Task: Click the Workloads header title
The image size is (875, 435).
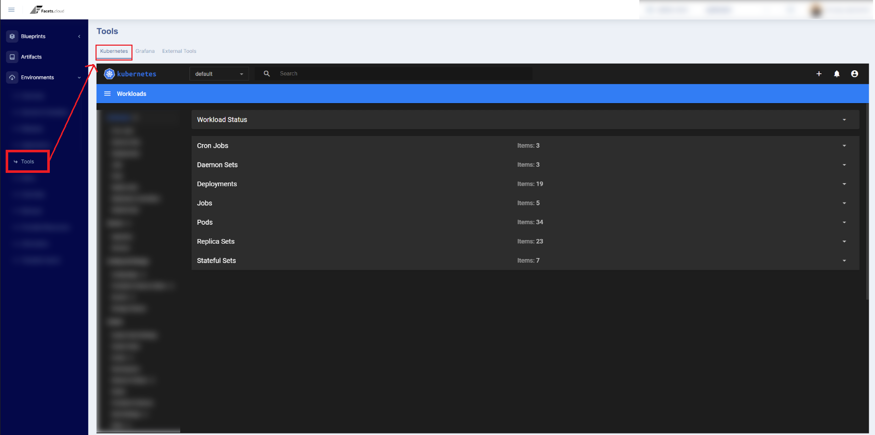Action: tap(131, 94)
